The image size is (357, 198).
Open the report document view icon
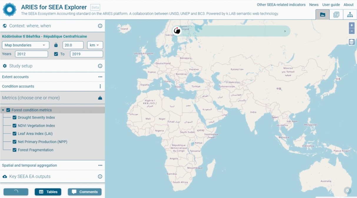tap(336, 15)
